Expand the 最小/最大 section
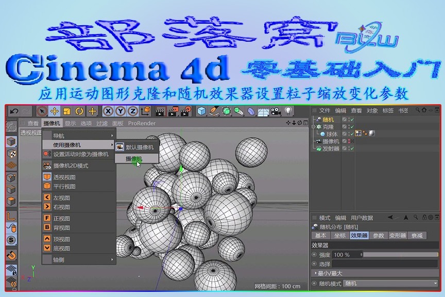445x297 pixels. pos(374,273)
